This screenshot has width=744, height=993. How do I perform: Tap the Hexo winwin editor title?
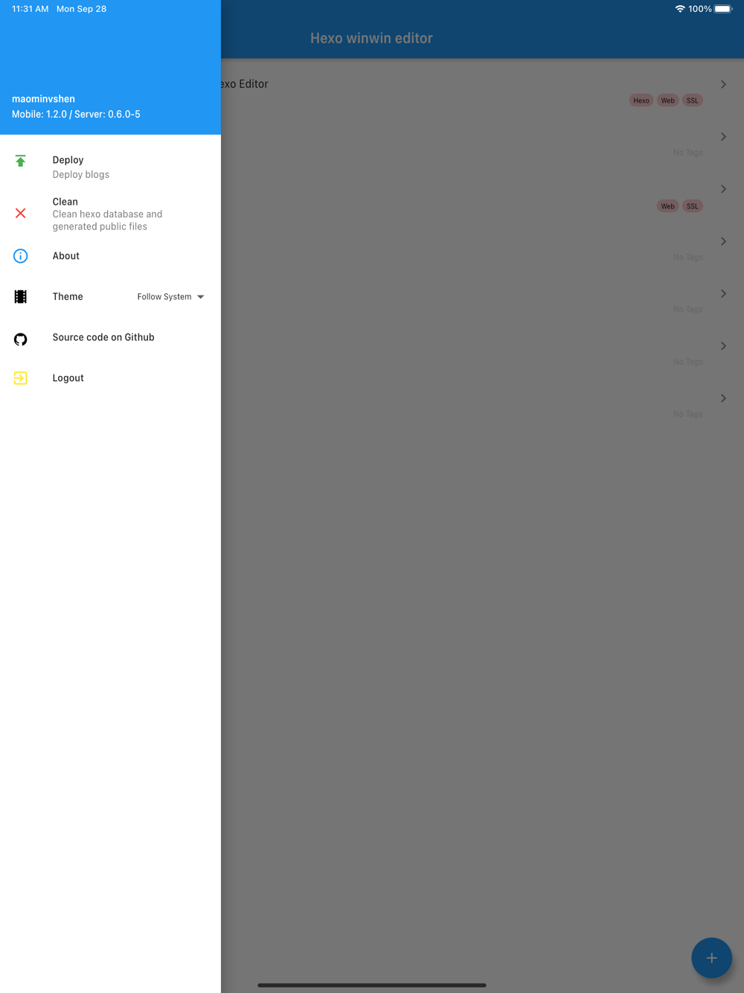371,38
